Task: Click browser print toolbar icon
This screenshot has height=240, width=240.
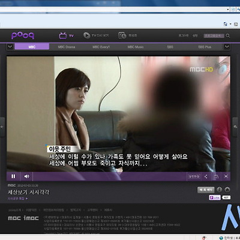Action: click(x=236, y=24)
